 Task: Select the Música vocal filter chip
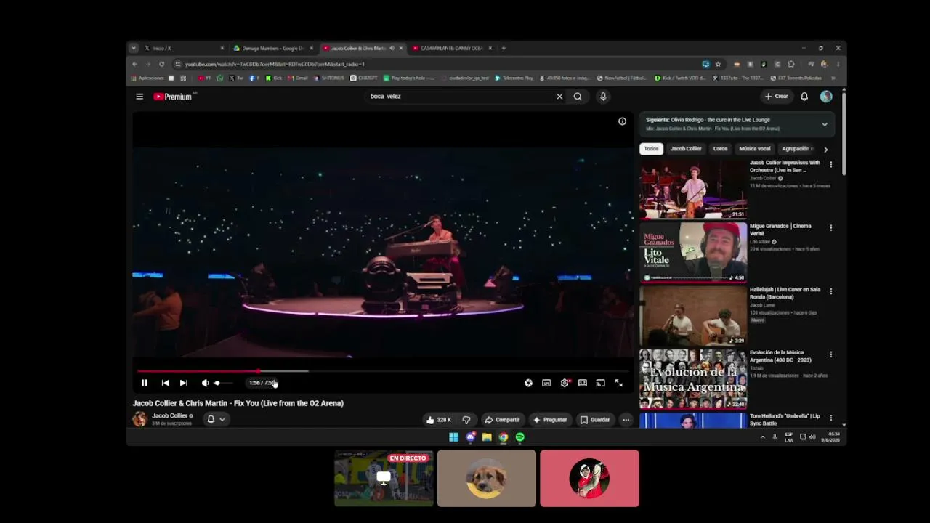755,149
